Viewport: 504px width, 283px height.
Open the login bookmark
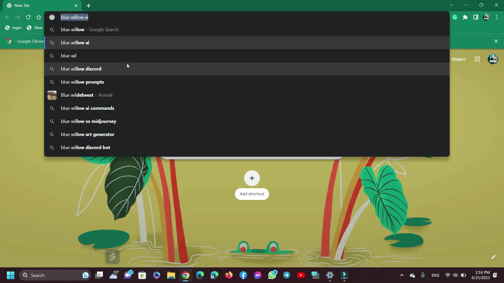[13, 28]
